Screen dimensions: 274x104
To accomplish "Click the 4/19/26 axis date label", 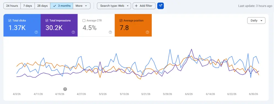I will pyautogui.click(x=60, y=94).
